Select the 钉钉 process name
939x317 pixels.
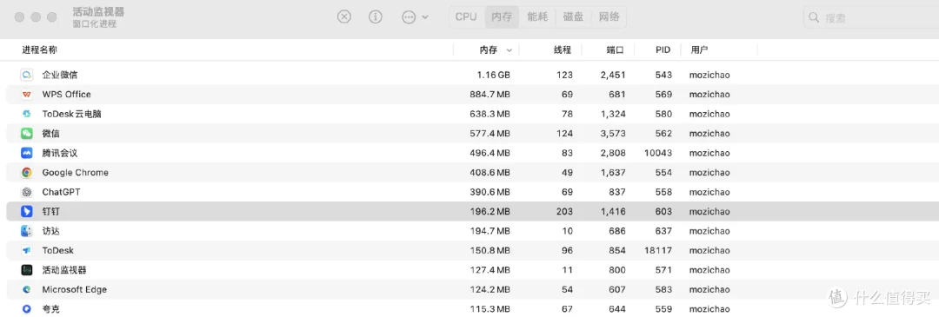tap(51, 211)
